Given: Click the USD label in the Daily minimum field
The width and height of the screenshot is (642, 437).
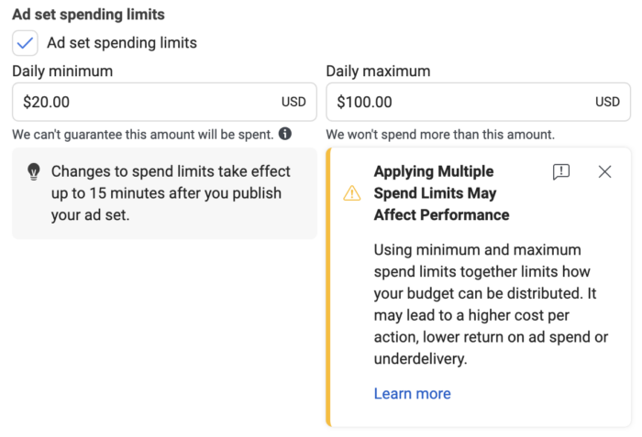Looking at the screenshot, I should pos(293,102).
